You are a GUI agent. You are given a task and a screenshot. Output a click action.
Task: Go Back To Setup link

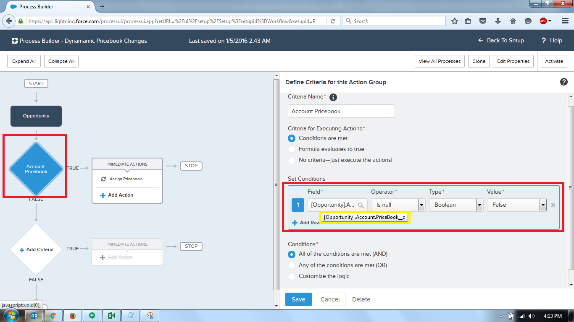(501, 41)
